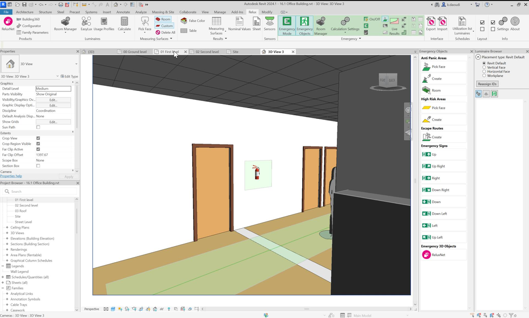Click the Project Browser search field
529x318 pixels.
click(x=40, y=191)
